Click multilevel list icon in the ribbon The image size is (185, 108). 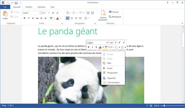pyautogui.click(x=81, y=13)
